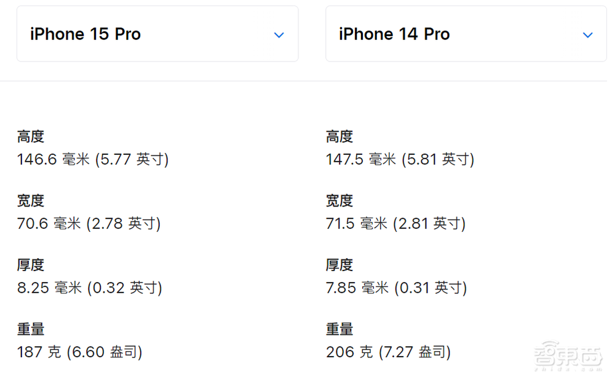Click the 高度 heading in right column
Viewport: 615px width, 383px height.
click(x=339, y=136)
